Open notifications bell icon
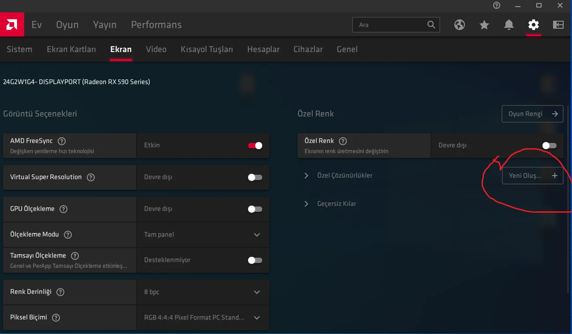 (509, 25)
